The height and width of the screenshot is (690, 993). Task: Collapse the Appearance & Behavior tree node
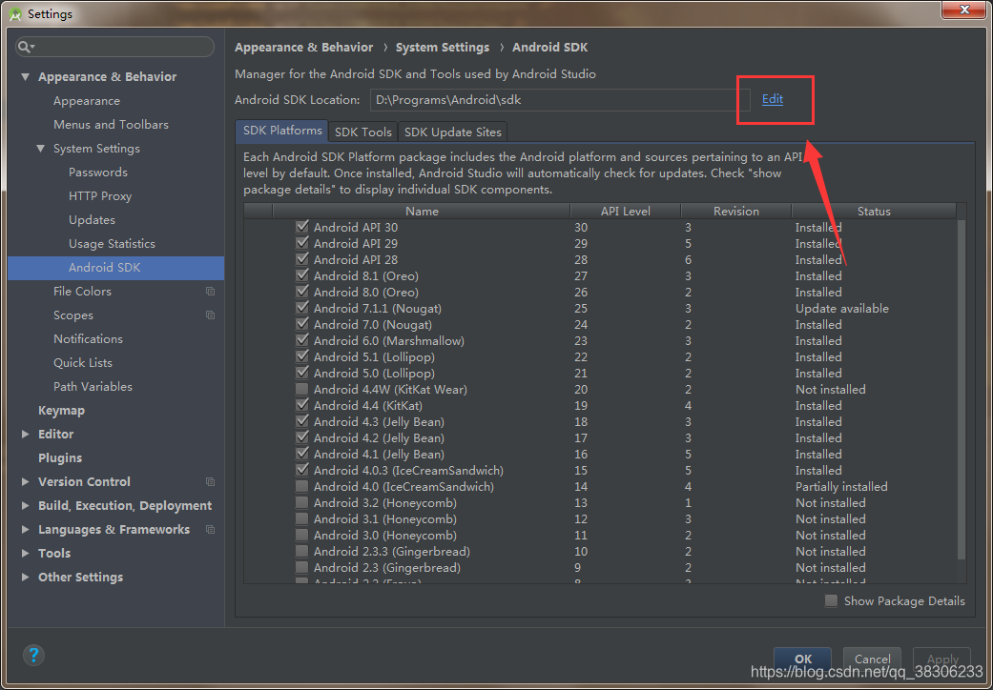[26, 76]
